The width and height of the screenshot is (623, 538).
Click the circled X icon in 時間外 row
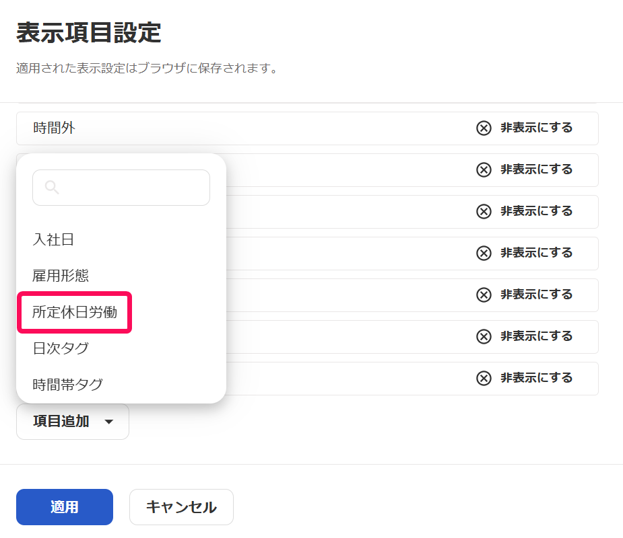click(484, 128)
